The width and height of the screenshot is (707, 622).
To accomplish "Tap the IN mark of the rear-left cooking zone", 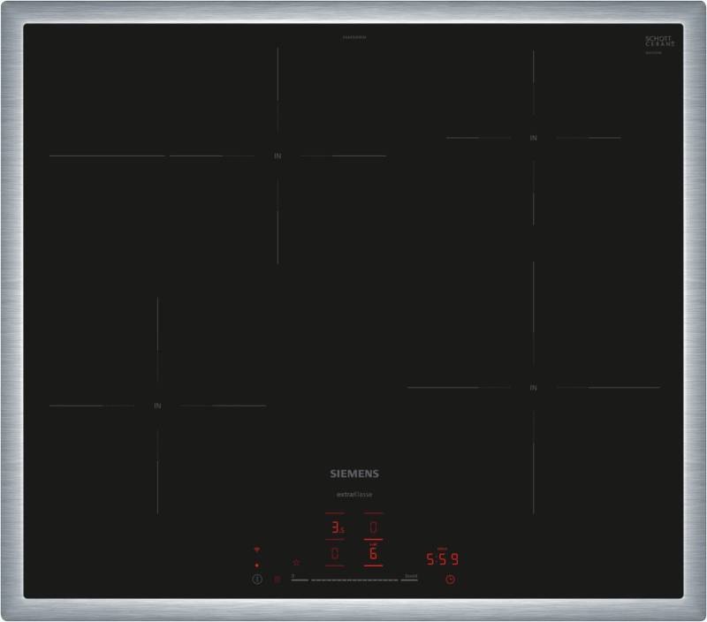I will (277, 156).
